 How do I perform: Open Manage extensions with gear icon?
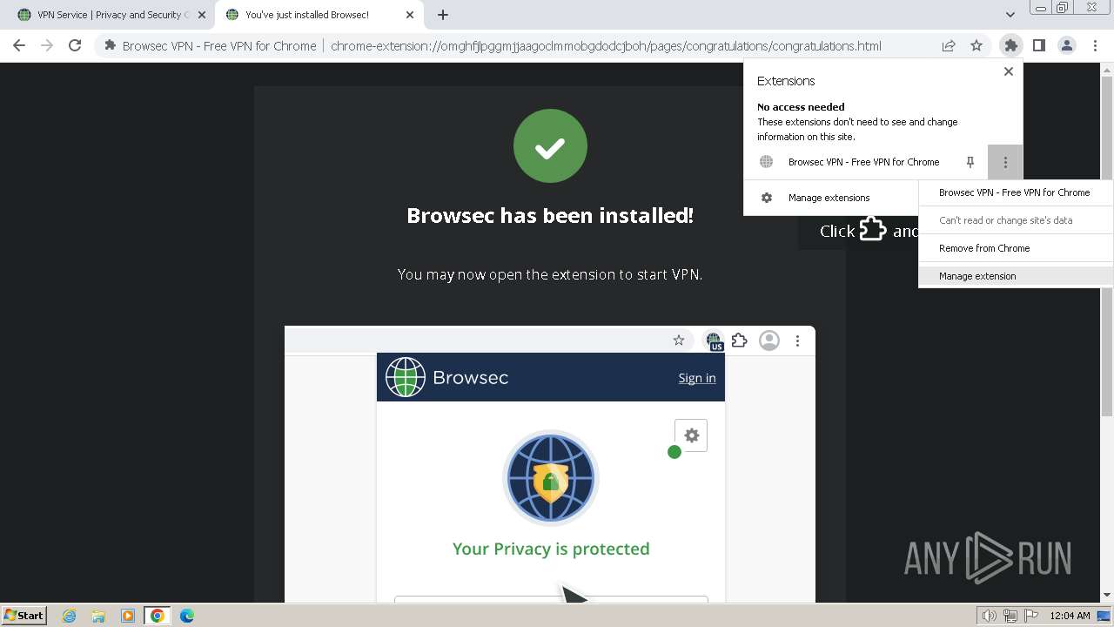tap(767, 198)
